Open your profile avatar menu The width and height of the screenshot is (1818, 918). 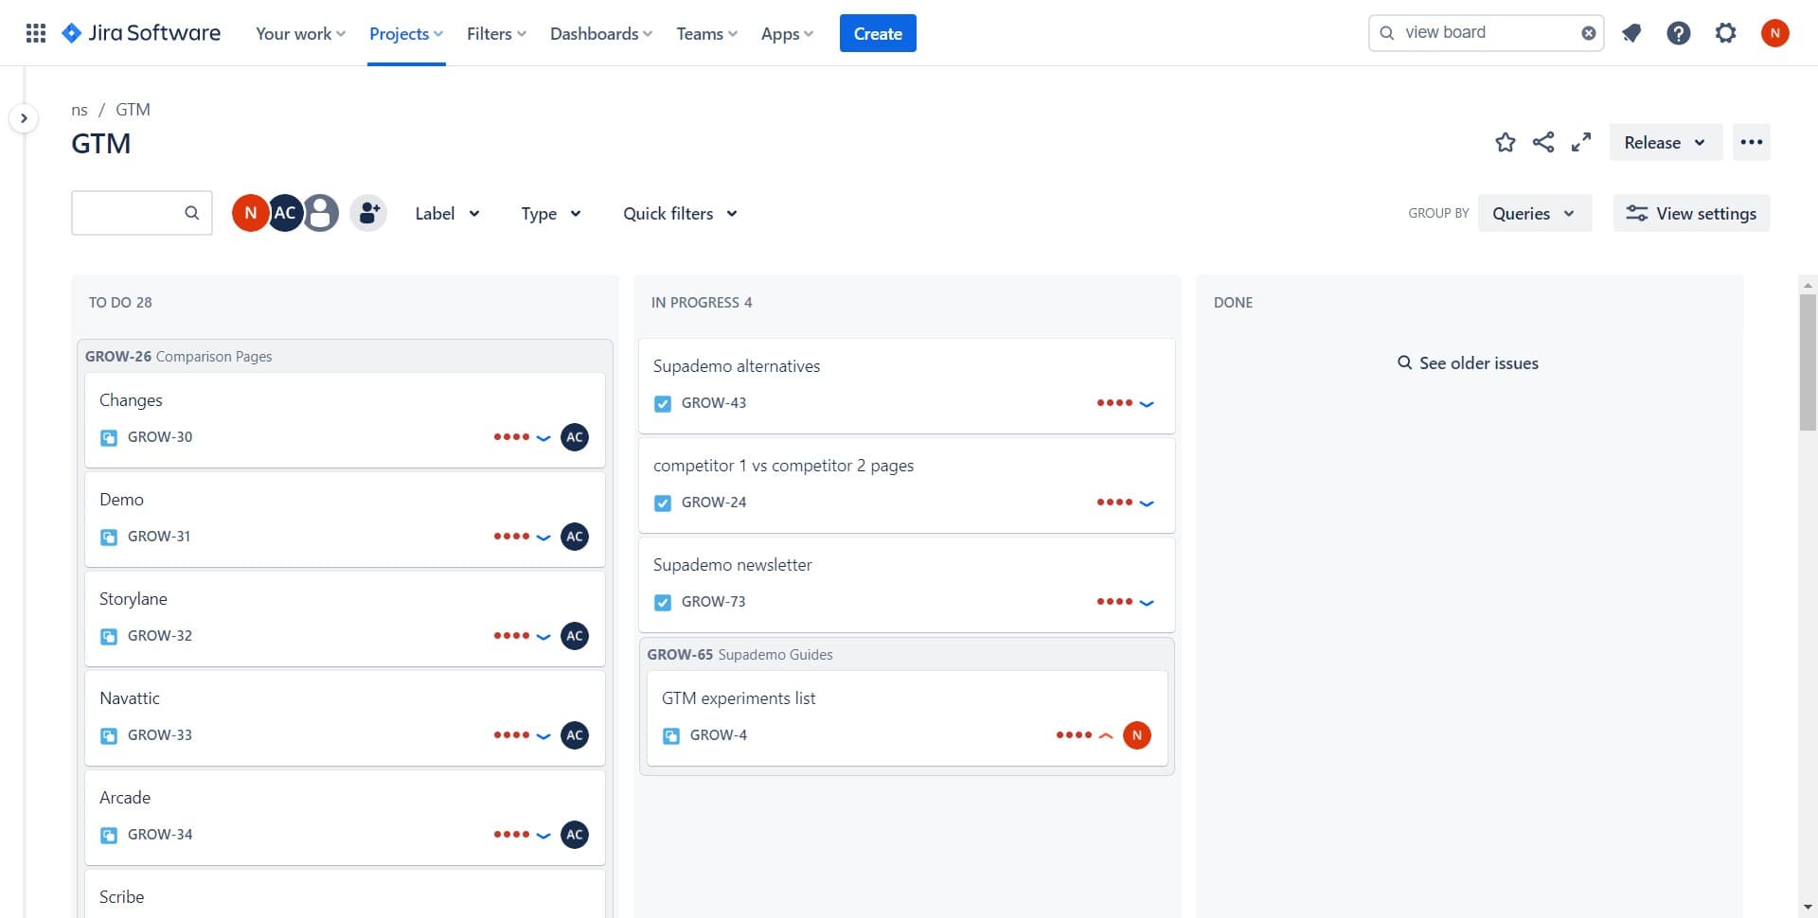1775,32
